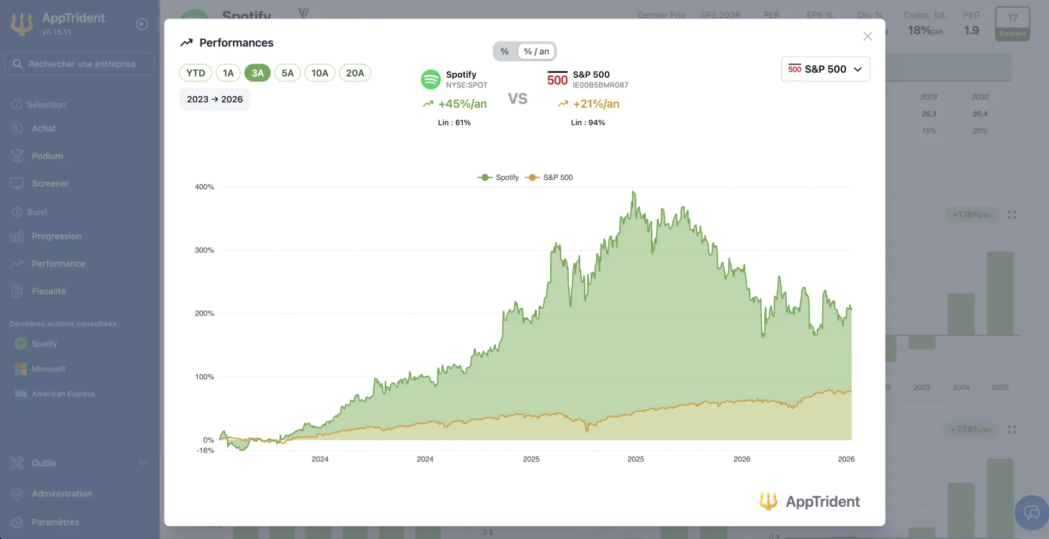Open the S&P 500 benchmark dropdown
This screenshot has width=1049, height=539.
click(x=825, y=69)
